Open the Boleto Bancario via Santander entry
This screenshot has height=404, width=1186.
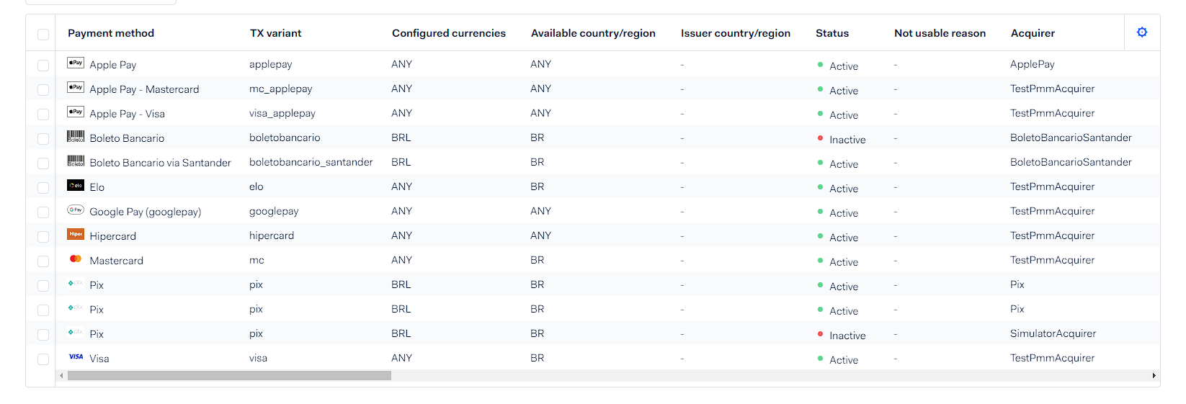pos(160,163)
